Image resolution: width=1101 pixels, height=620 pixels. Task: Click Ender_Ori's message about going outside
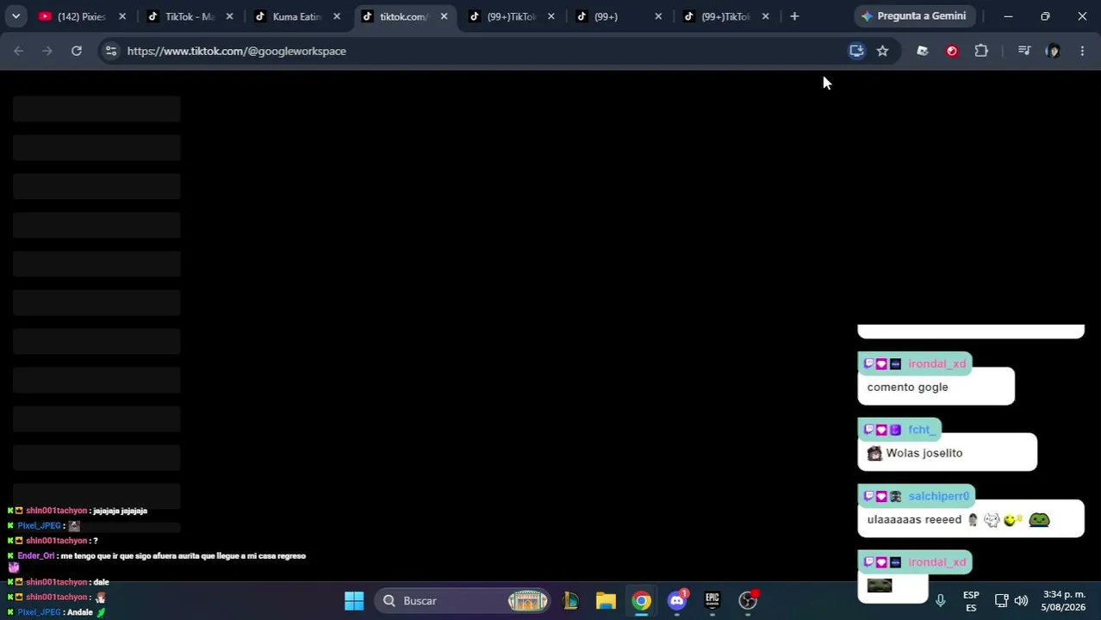tap(183, 556)
